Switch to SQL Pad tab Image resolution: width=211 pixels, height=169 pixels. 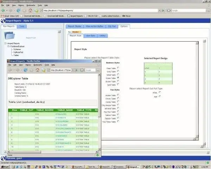(112, 26)
